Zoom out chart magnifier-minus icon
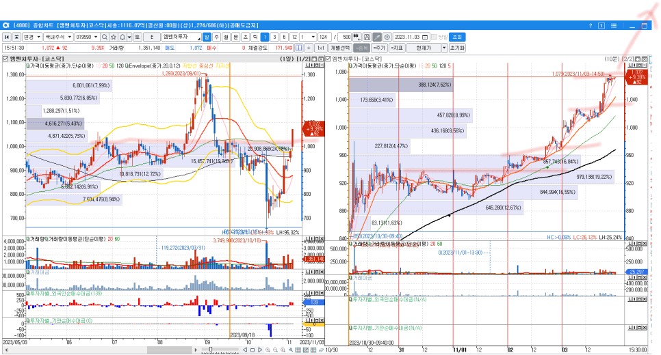 point(275,350)
